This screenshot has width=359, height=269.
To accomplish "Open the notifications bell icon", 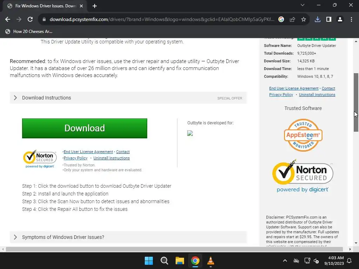I will coord(350,261).
